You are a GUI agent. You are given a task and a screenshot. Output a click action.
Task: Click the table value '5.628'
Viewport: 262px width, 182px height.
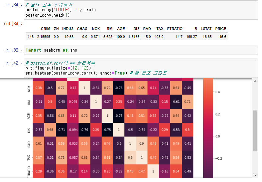[108, 37]
